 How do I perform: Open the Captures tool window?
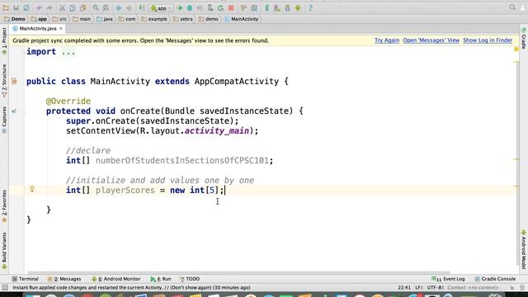pos(4,120)
